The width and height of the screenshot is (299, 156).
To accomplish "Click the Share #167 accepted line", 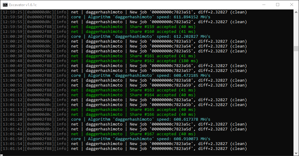I will pyautogui.click(x=98, y=134).
